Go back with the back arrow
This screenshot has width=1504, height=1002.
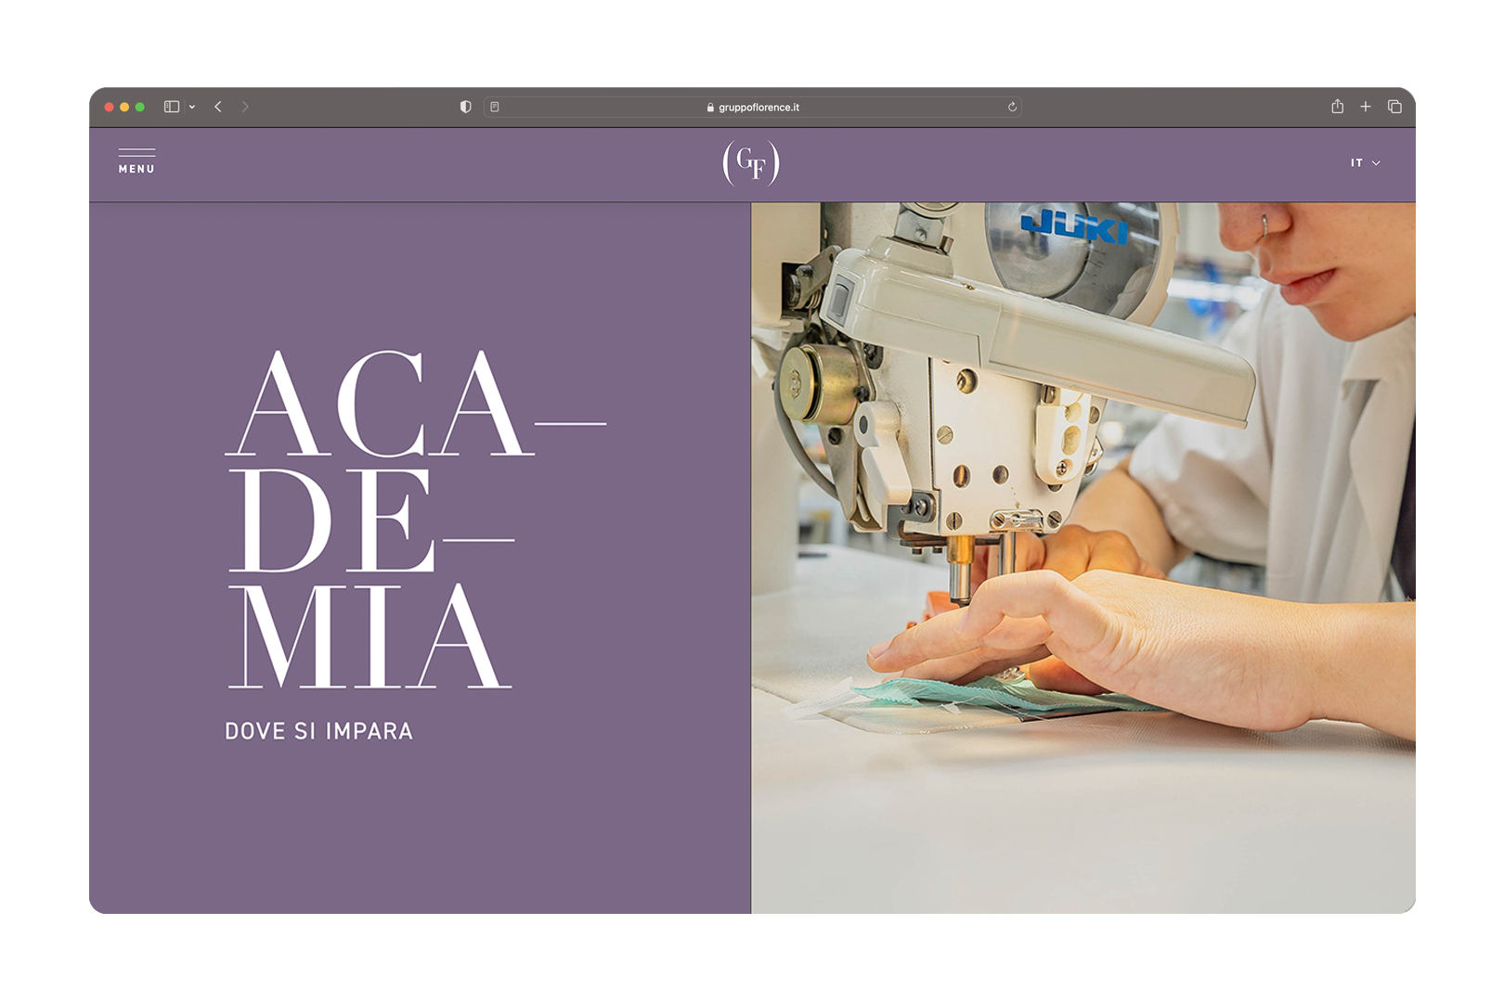[x=218, y=107]
